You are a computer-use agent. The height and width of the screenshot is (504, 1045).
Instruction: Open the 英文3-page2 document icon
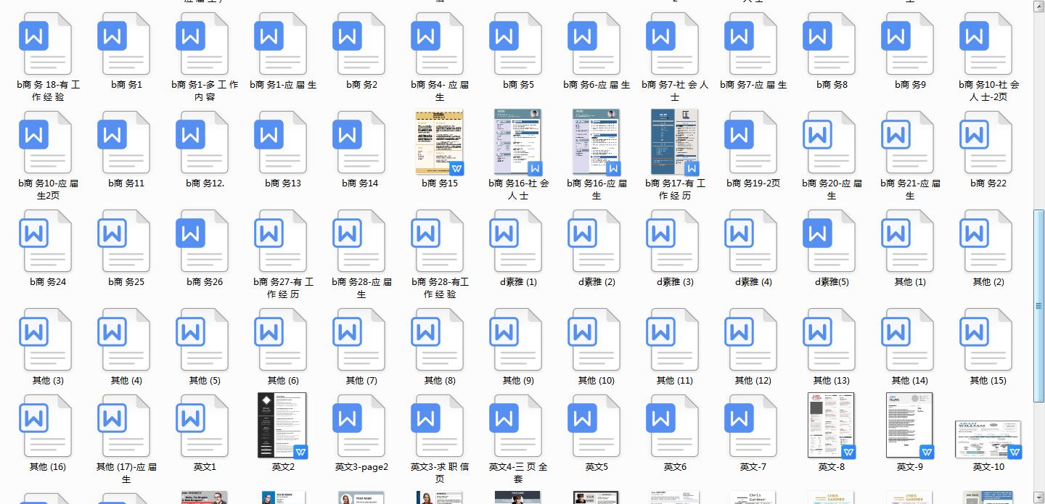[x=361, y=426]
